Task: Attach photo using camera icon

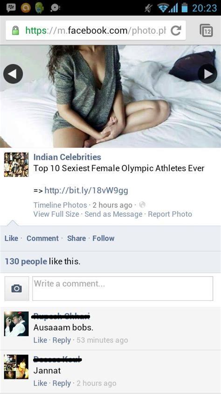Action: pyautogui.click(x=16, y=288)
